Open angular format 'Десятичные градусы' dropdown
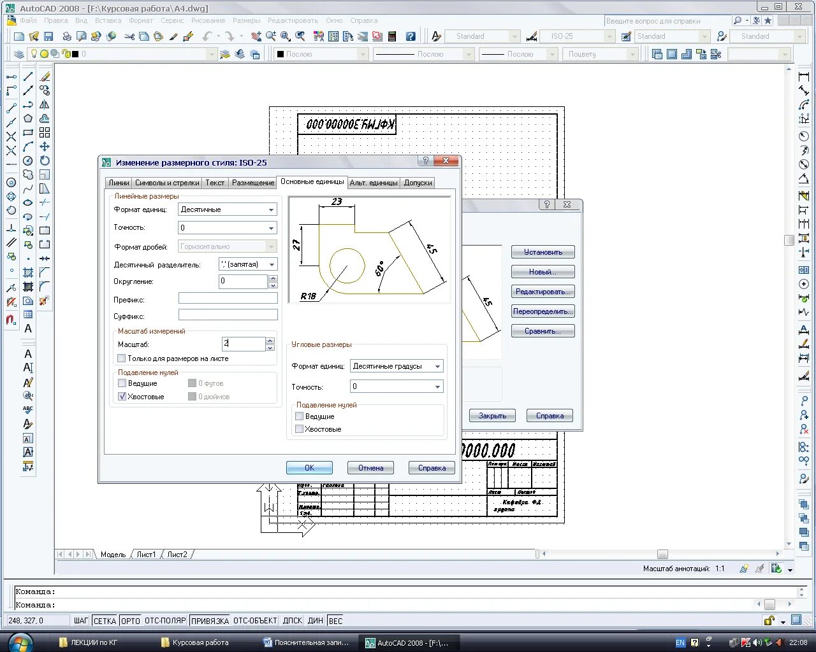Screen dimensions: 816x652 pyautogui.click(x=397, y=366)
